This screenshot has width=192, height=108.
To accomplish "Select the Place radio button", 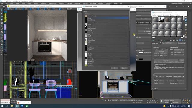I will pyautogui.click(x=164, y=49).
